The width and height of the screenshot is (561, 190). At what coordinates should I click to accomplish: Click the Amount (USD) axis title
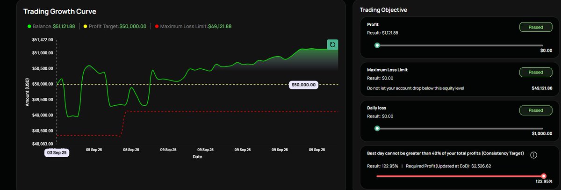pos(27,92)
